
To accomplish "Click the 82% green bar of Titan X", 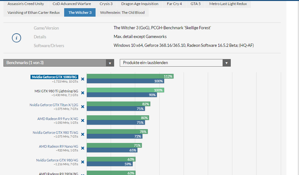I will coord(119,104).
